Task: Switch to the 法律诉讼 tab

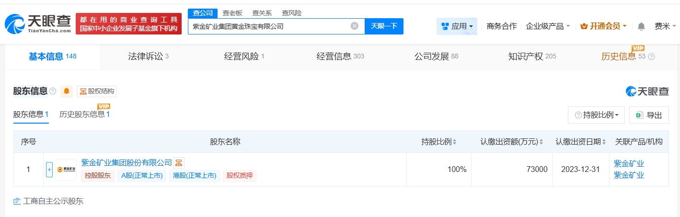Action: [x=148, y=57]
